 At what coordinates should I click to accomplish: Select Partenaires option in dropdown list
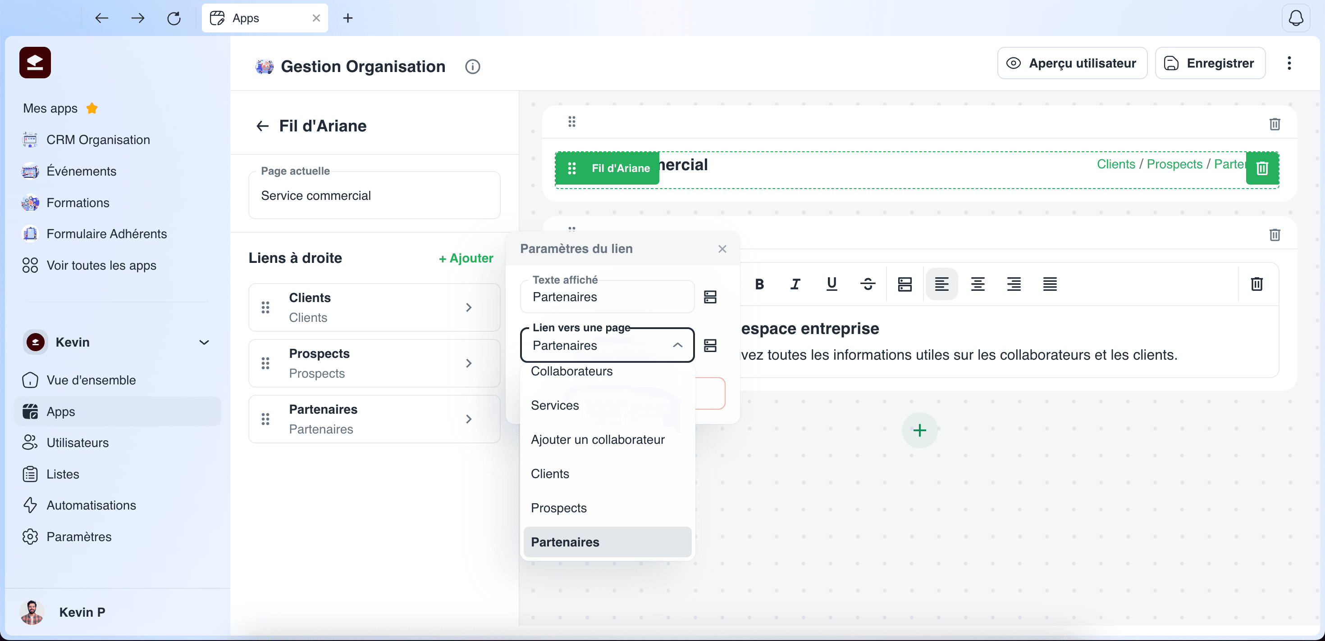coord(607,542)
